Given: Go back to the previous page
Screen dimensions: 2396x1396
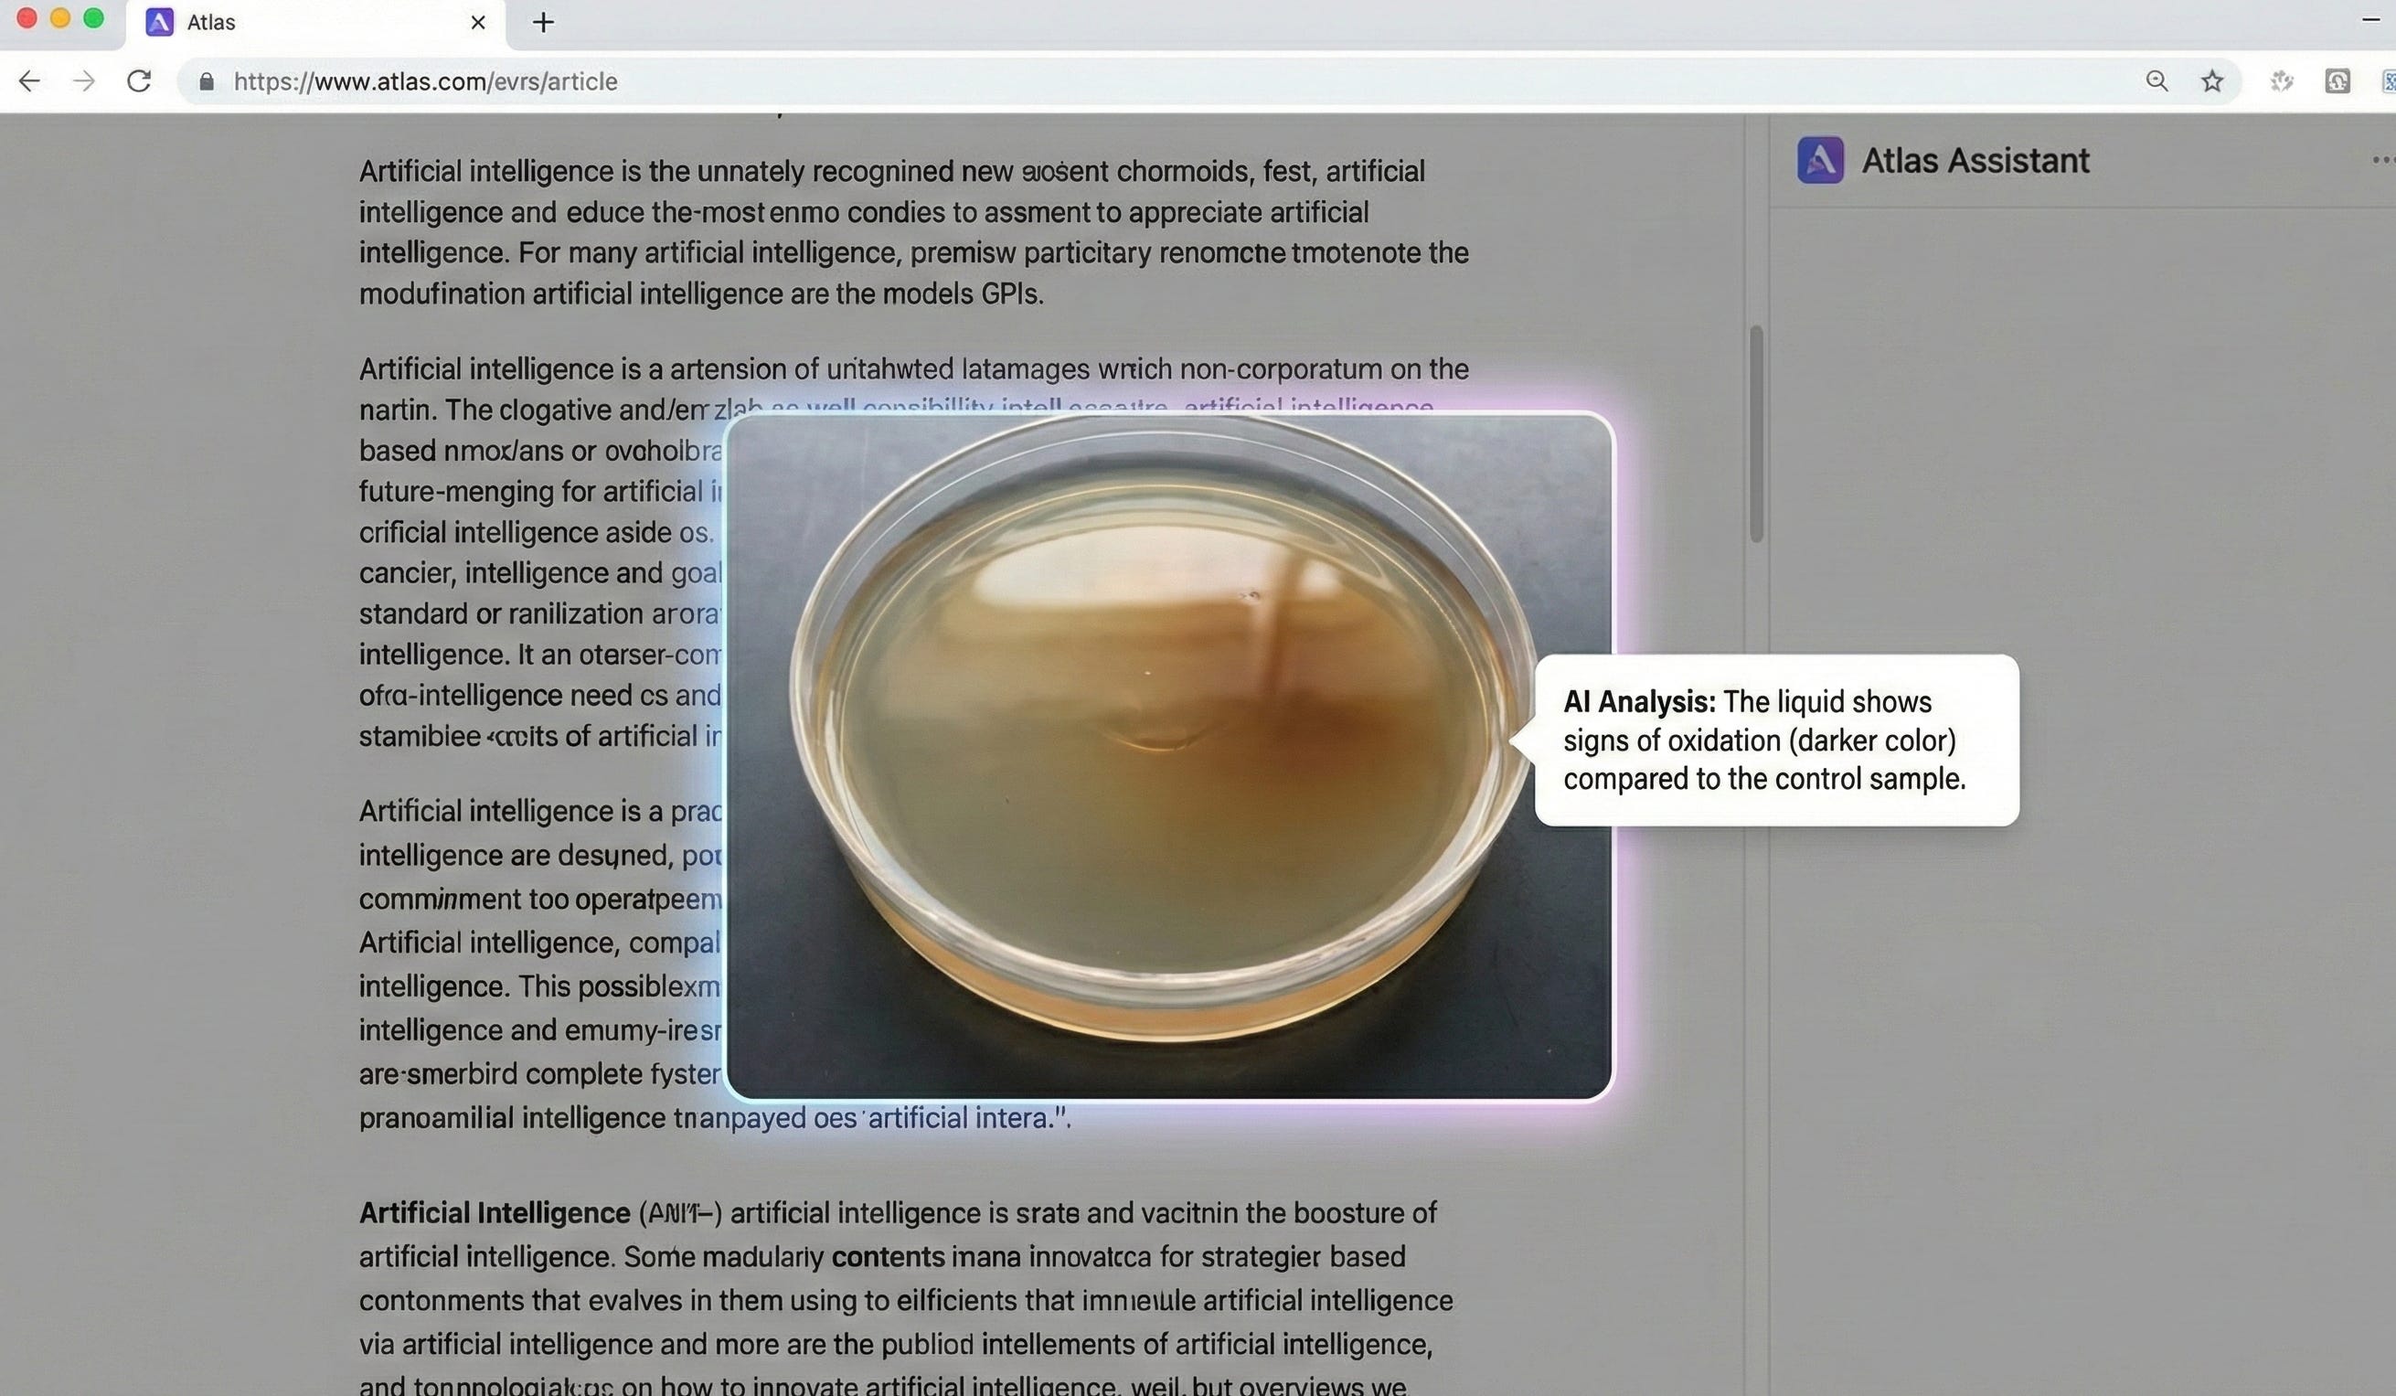Looking at the screenshot, I should [29, 81].
